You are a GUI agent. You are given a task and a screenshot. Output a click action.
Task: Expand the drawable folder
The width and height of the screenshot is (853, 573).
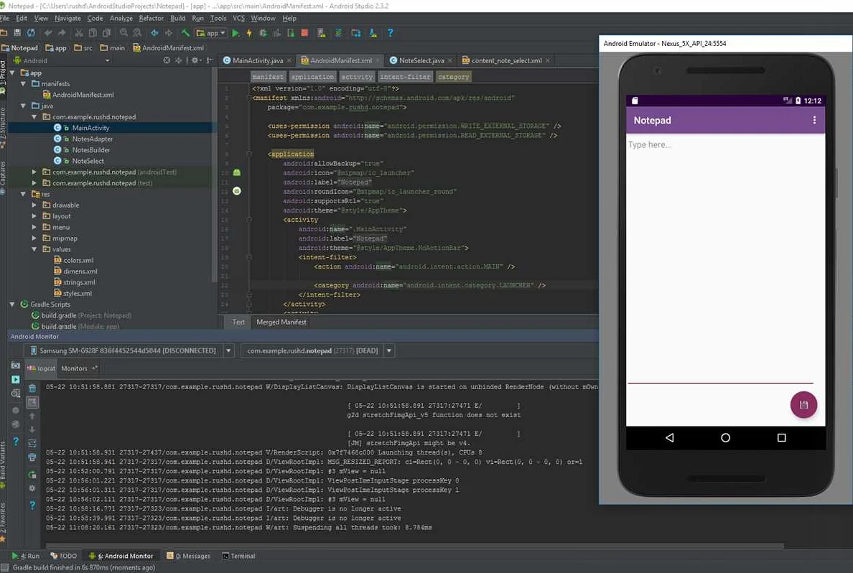(34, 205)
